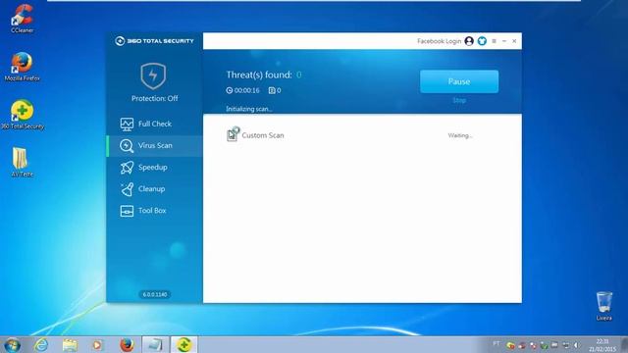Open the Full Check section
Image resolution: width=628 pixels, height=353 pixels.
(x=155, y=125)
